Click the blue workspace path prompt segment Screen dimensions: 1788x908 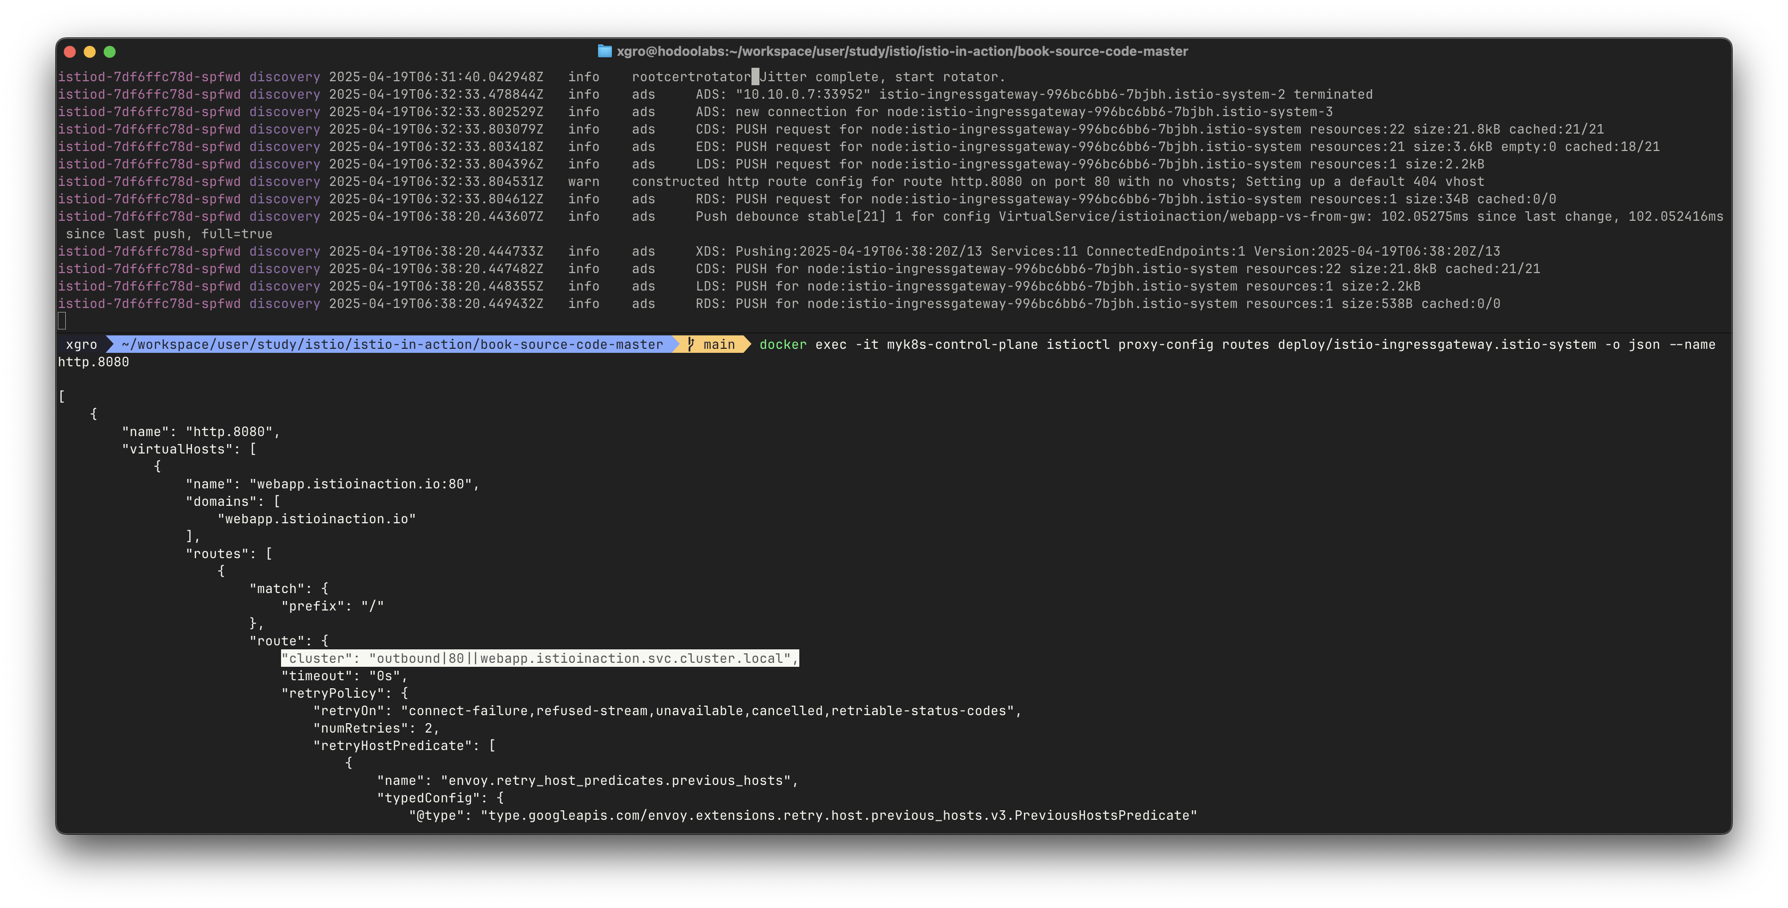tap(392, 344)
